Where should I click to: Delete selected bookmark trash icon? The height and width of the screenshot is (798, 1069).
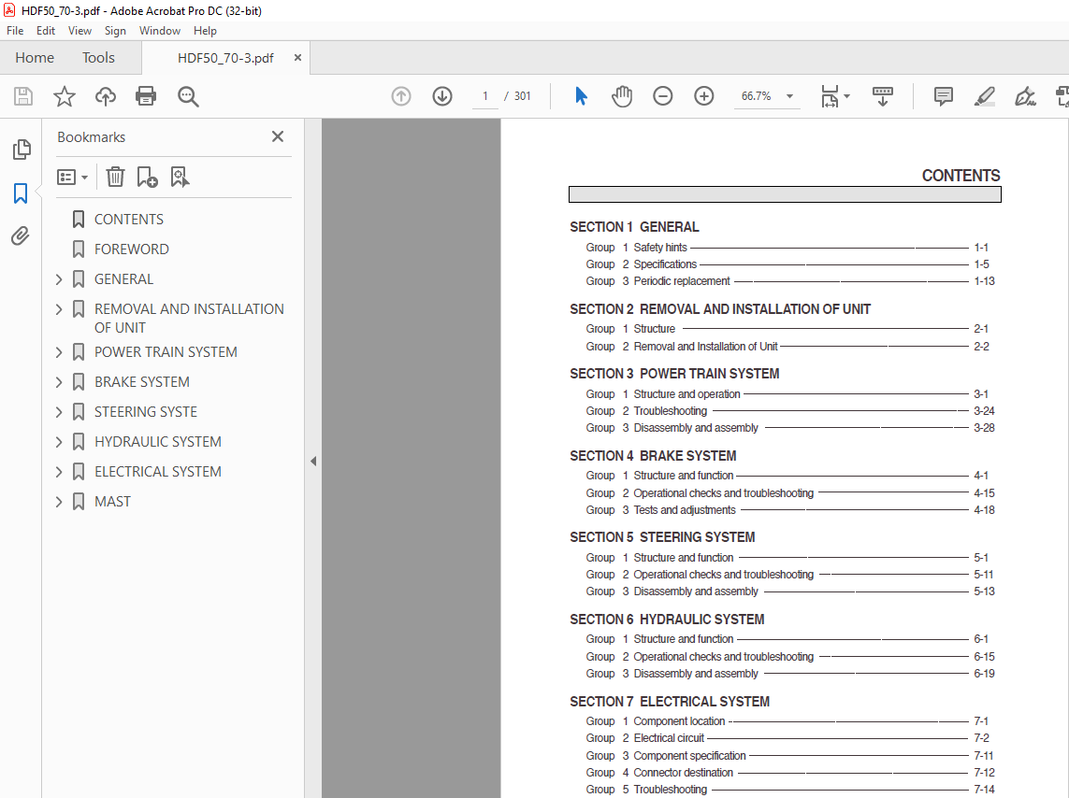tap(115, 177)
